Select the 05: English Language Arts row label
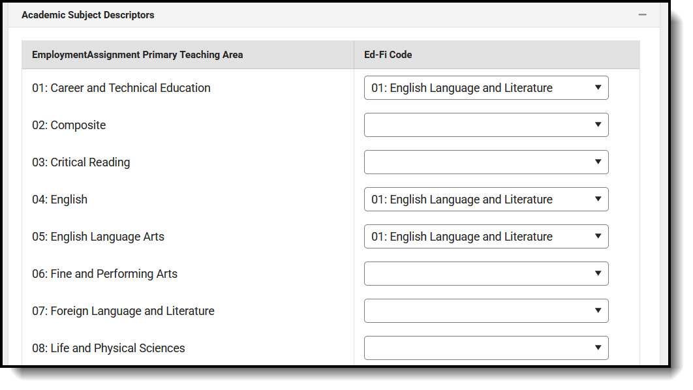 pyautogui.click(x=99, y=237)
